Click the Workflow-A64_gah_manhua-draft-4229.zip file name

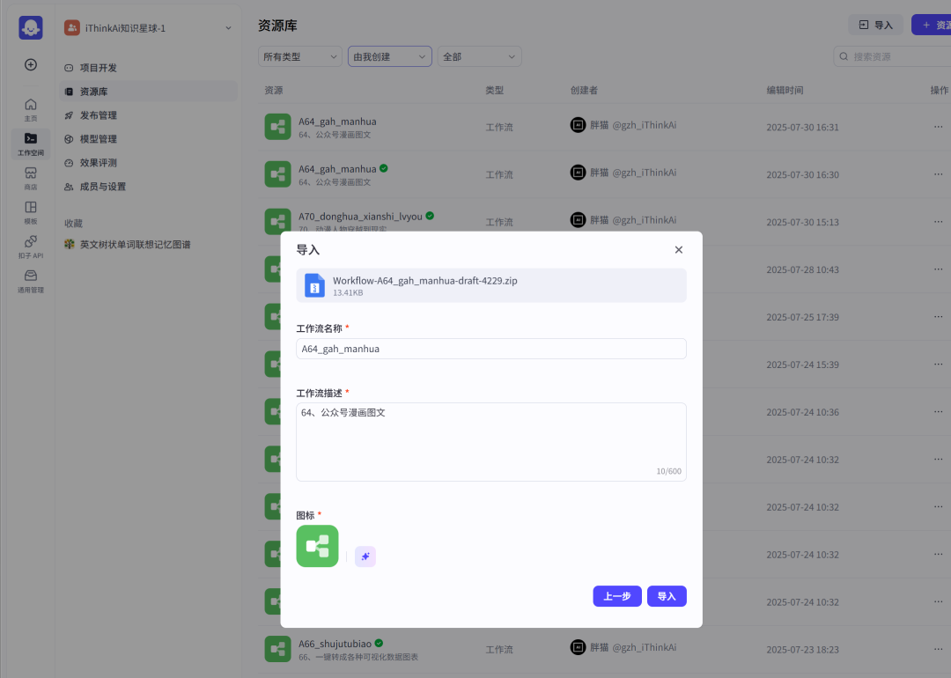coord(425,281)
